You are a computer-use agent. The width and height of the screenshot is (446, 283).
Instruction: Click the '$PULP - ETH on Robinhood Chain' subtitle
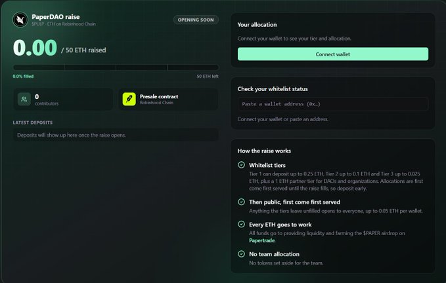point(64,24)
